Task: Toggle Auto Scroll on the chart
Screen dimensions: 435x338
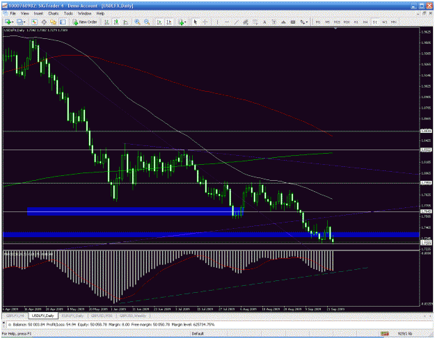Action: 159,22
